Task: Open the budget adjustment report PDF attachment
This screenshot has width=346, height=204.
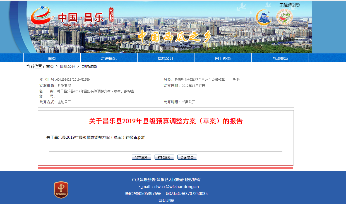Action: (95, 137)
